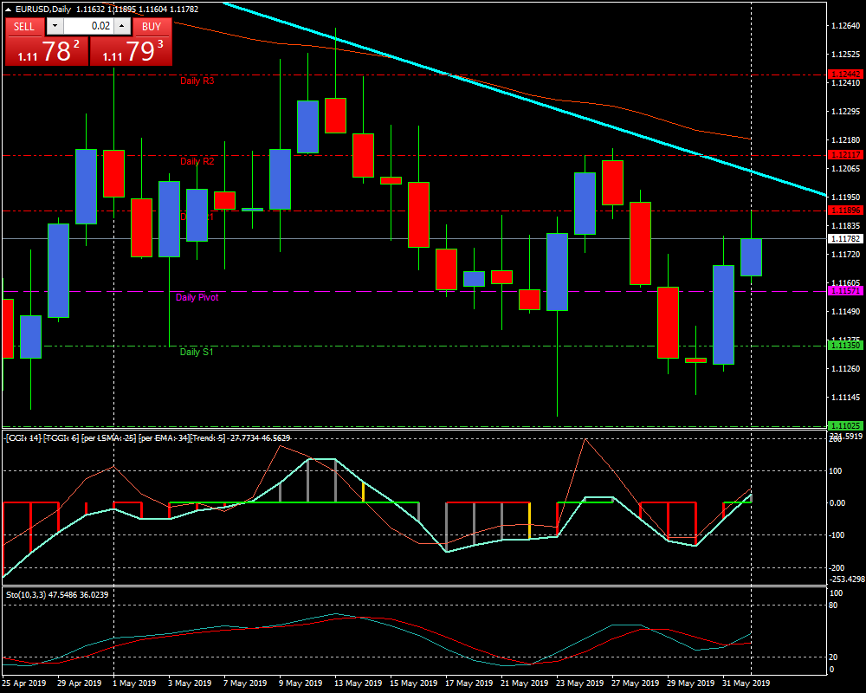Click the Daily R2 pivot label

tap(197, 162)
